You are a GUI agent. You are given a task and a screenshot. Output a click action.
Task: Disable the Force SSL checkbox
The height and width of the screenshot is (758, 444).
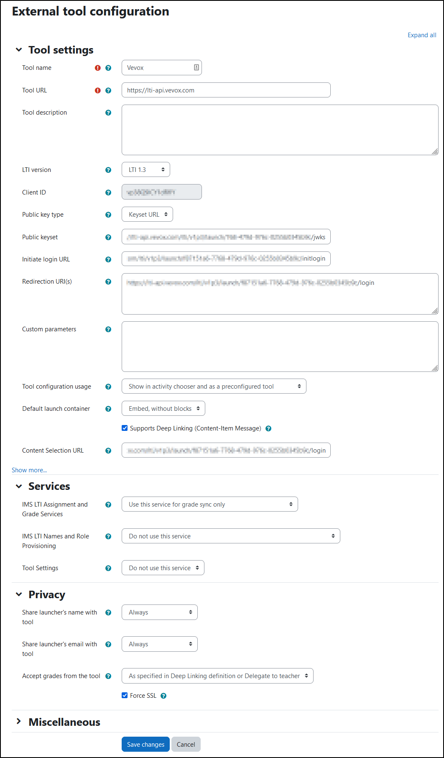coord(125,695)
